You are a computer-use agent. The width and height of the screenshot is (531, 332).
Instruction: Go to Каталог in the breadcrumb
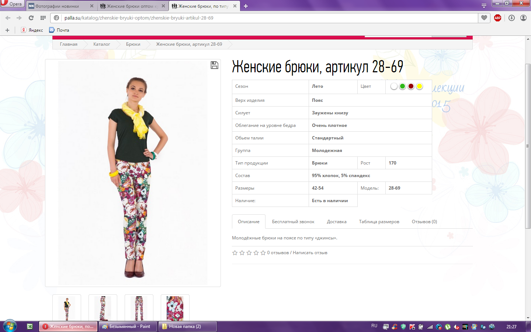tap(101, 44)
